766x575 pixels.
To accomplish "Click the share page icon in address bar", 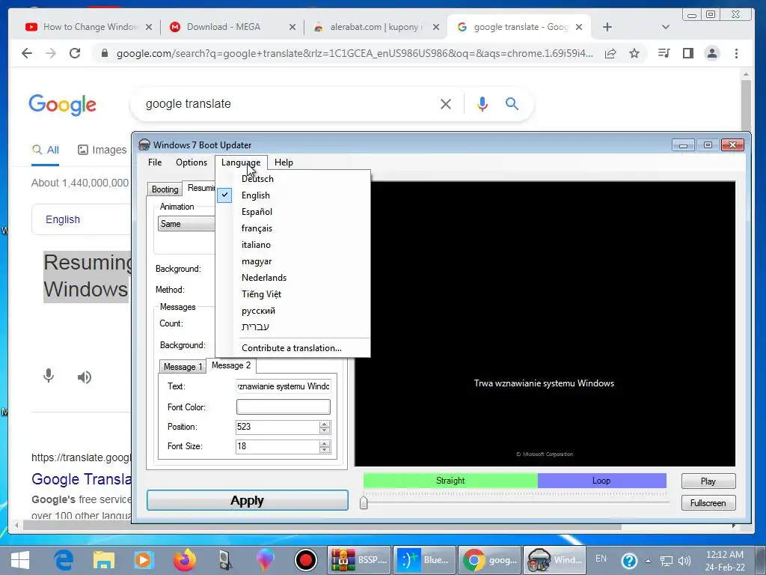I will pyautogui.click(x=610, y=53).
